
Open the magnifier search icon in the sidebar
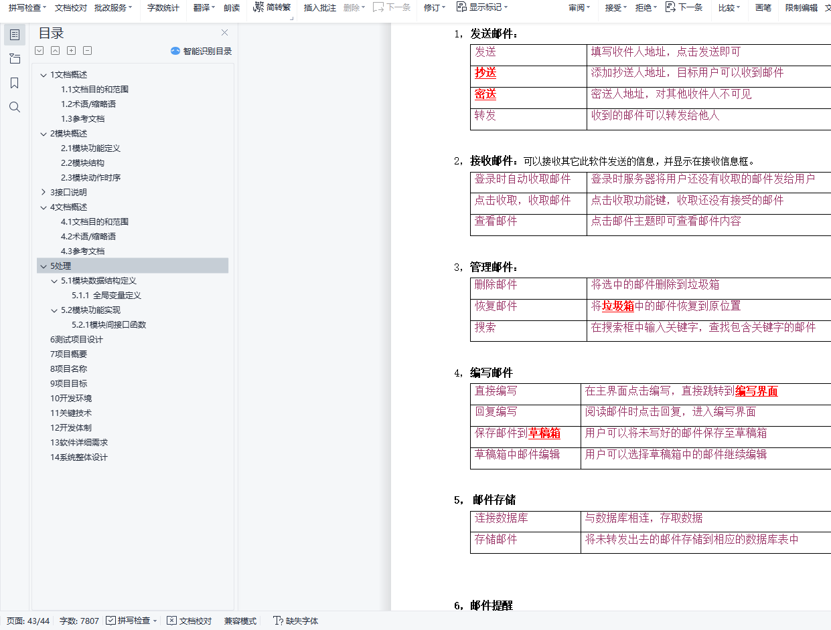coord(15,107)
